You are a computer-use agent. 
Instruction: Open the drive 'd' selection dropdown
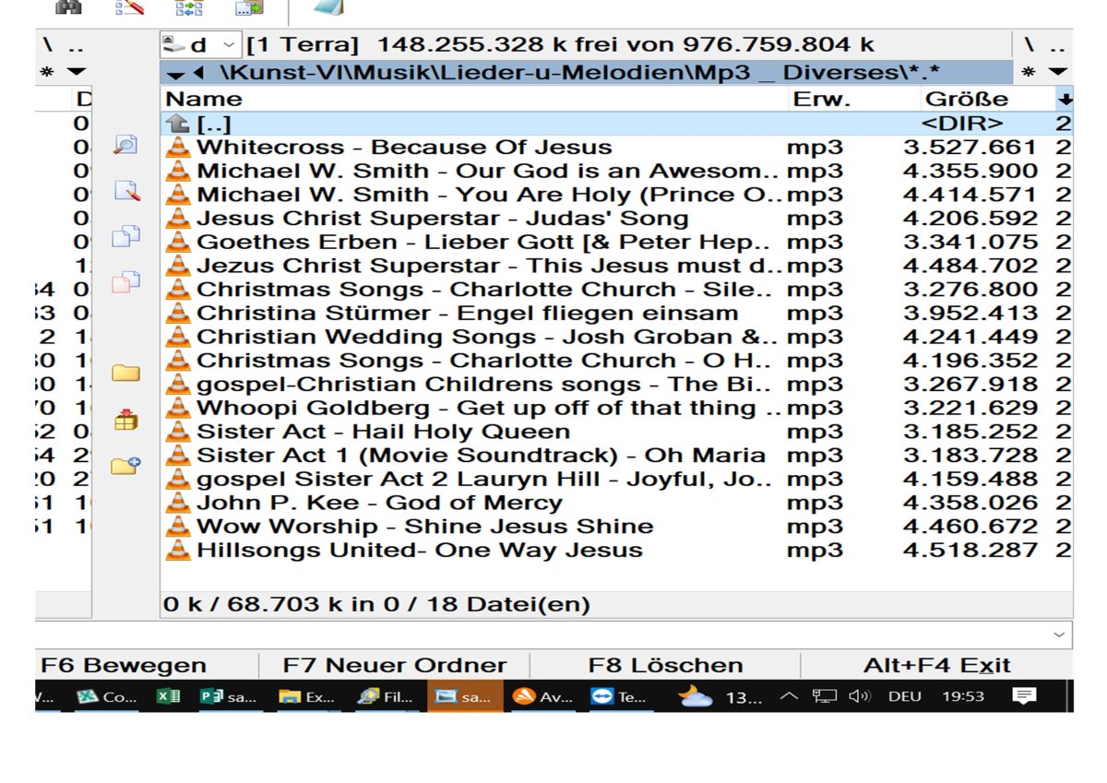click(x=200, y=44)
